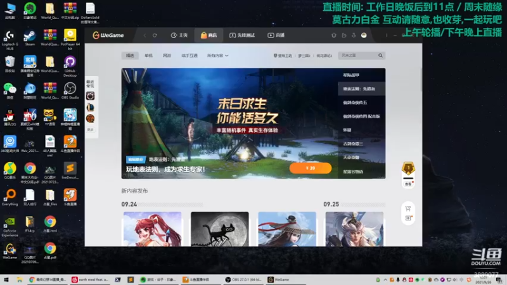507x285 pixels.
Task: Open the first recently played game icon
Action: [90, 96]
